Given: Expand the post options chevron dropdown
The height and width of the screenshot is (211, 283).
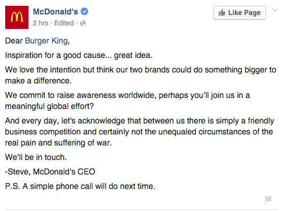Looking at the screenshot, I should coord(275,10).
